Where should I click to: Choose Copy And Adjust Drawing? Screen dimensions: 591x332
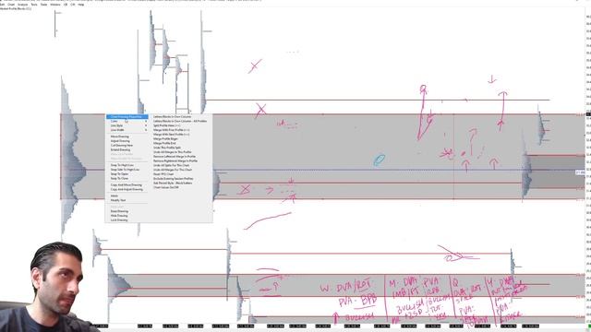127,189
